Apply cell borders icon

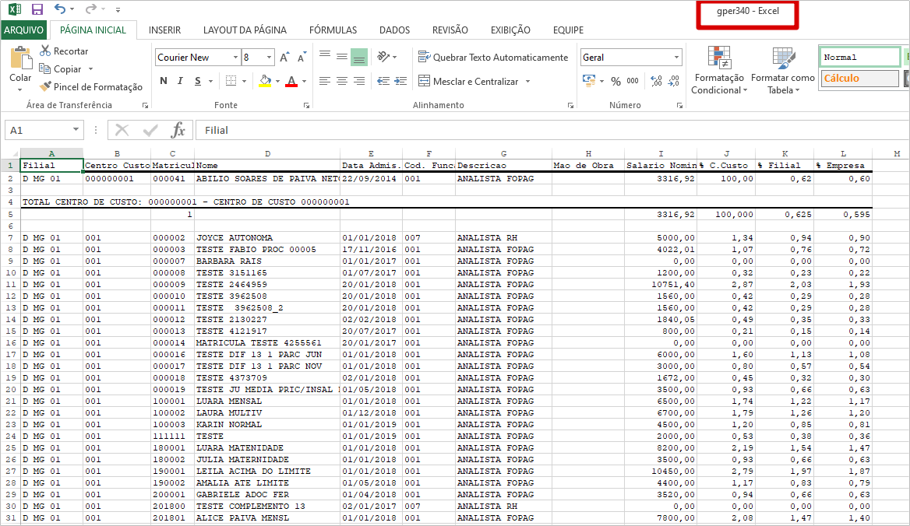tap(231, 81)
